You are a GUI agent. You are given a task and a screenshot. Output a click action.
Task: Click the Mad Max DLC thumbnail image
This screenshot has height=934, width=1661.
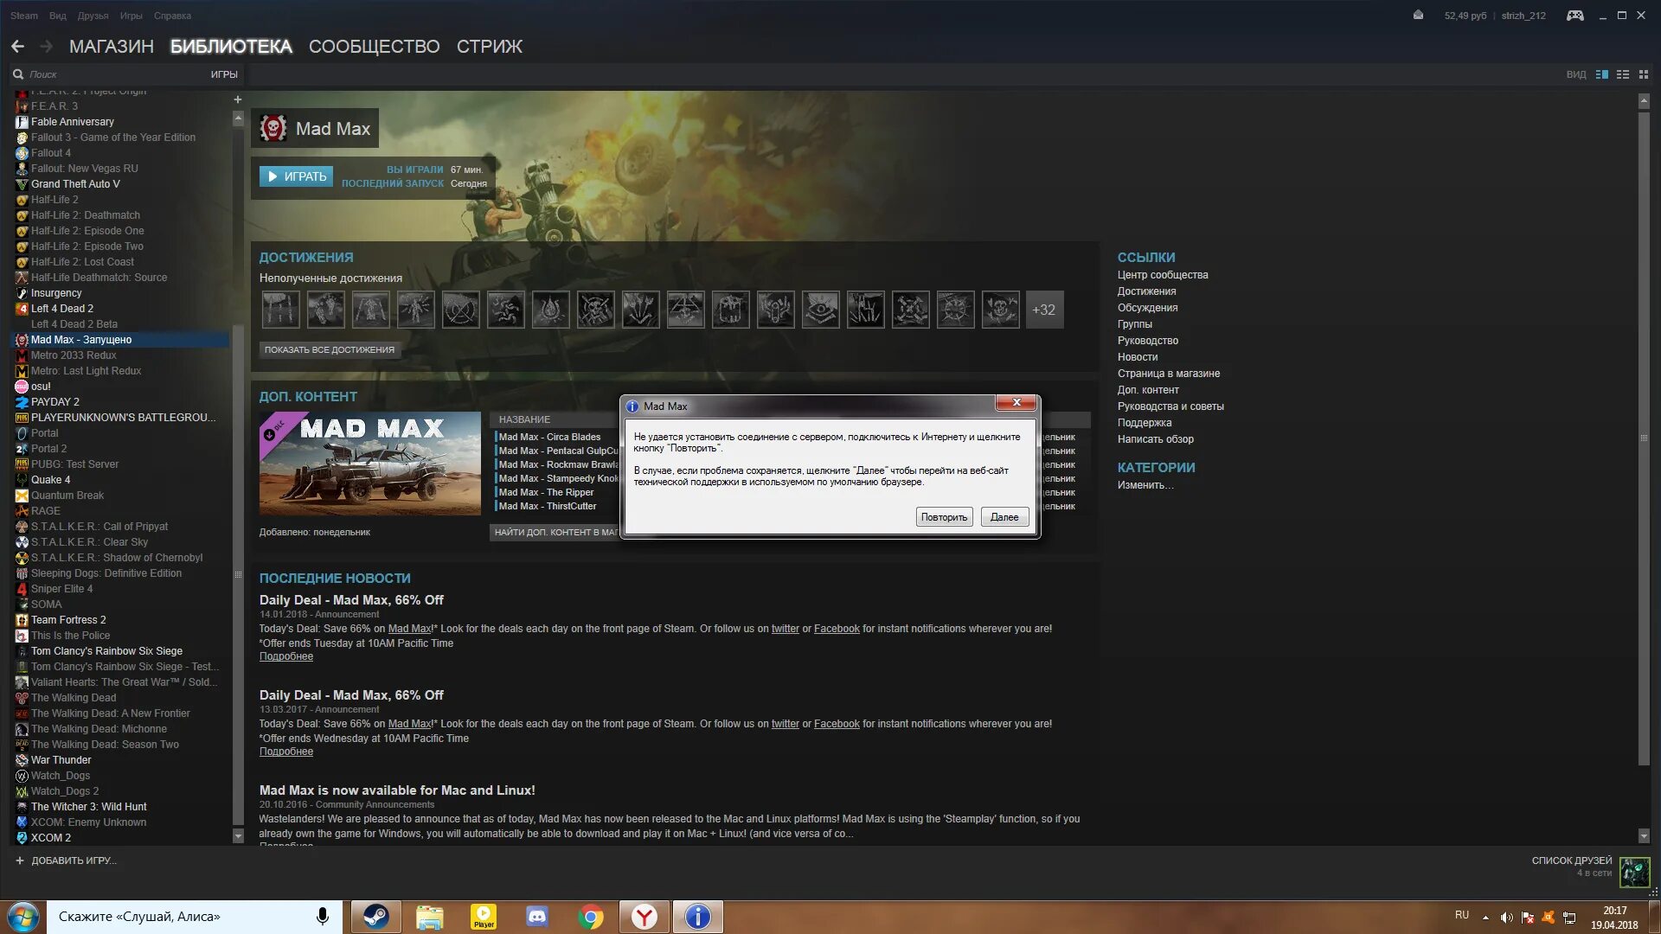tap(370, 464)
